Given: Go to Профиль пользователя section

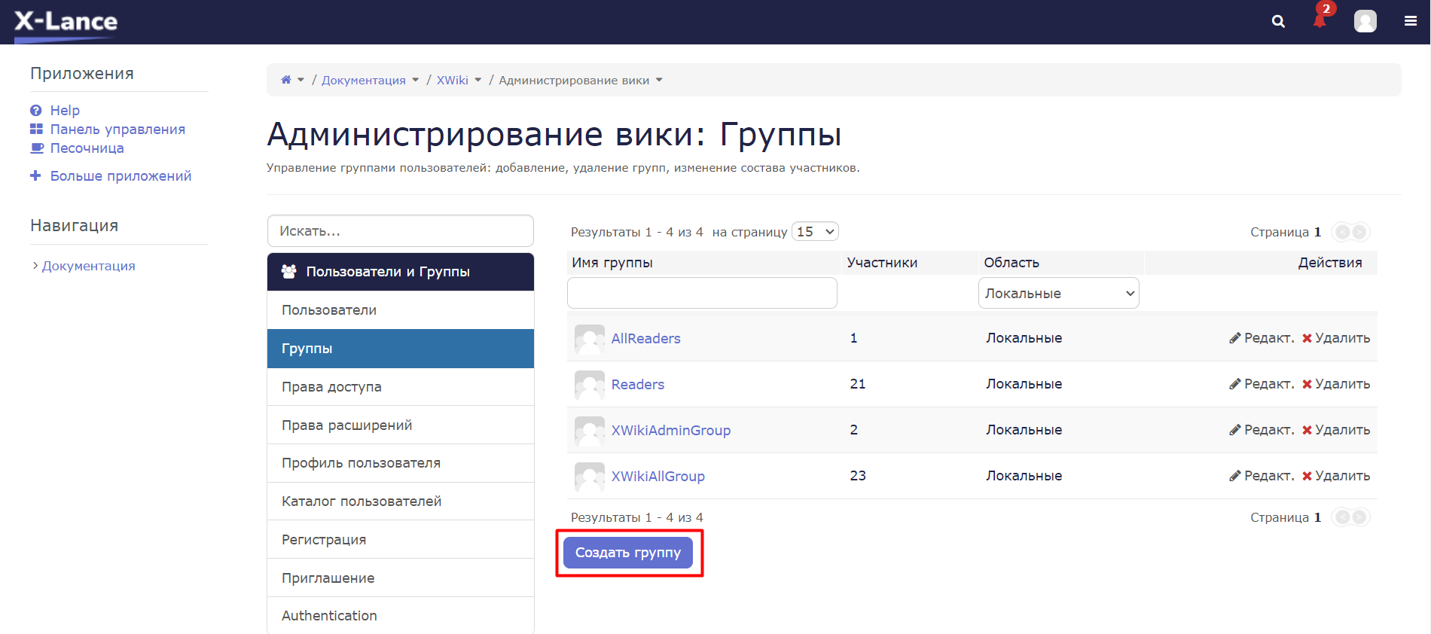Looking at the screenshot, I should pos(401,463).
